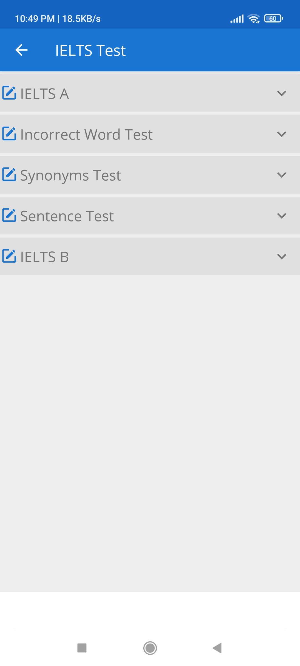The width and height of the screenshot is (300, 666).
Task: Tap the Android home circle button
Action: coord(150,648)
